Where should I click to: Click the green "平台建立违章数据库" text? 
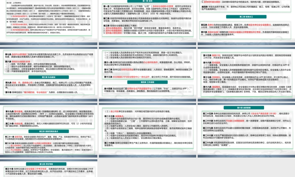click(x=235, y=121)
